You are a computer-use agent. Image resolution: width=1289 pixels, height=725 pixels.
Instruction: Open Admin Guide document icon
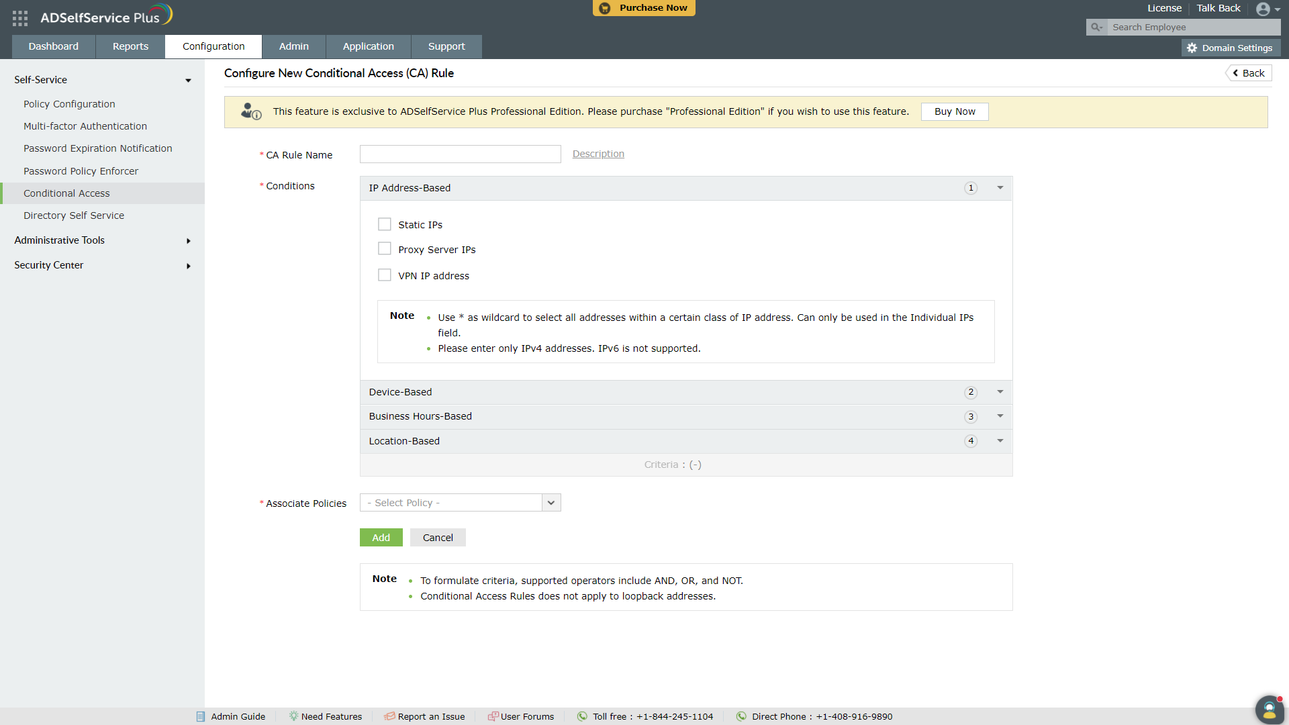201,716
